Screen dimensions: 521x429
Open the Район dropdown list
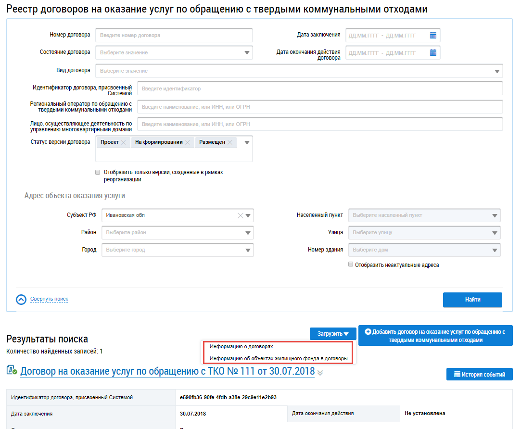(248, 233)
